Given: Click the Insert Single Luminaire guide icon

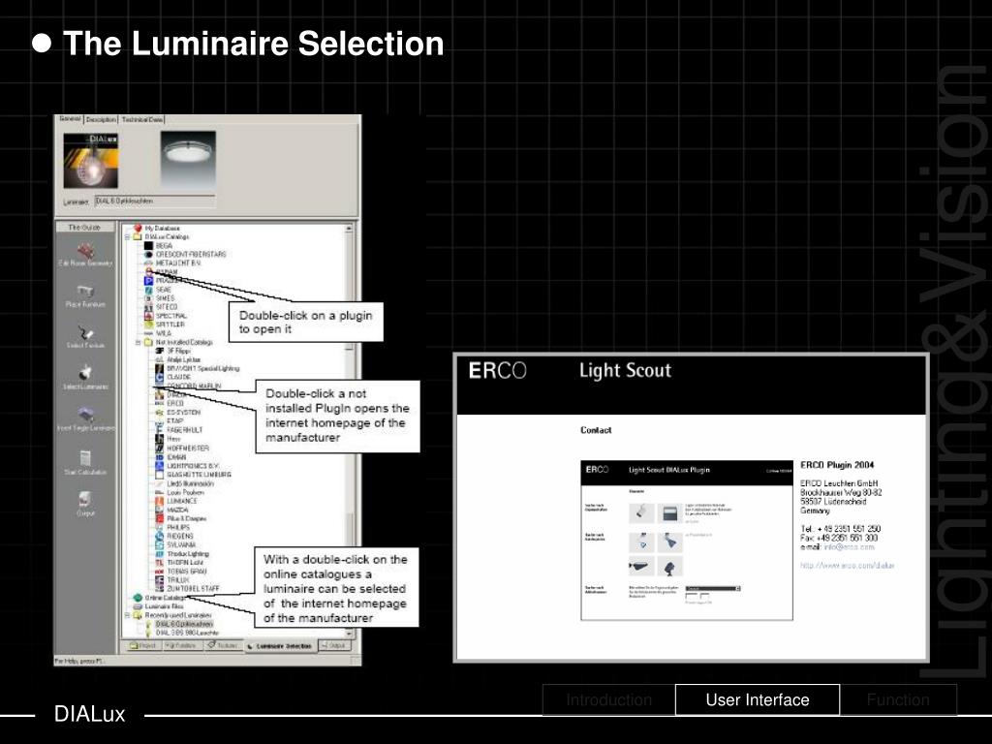Looking at the screenshot, I should tap(85, 415).
